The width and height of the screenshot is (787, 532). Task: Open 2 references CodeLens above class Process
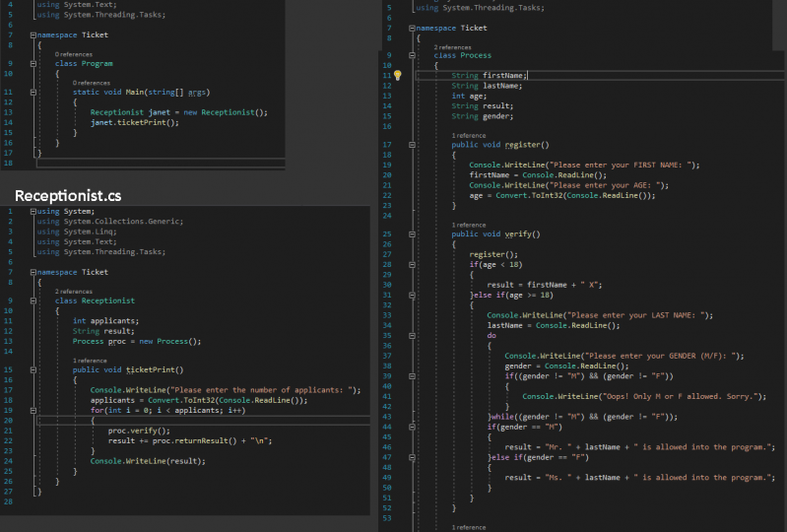point(452,47)
